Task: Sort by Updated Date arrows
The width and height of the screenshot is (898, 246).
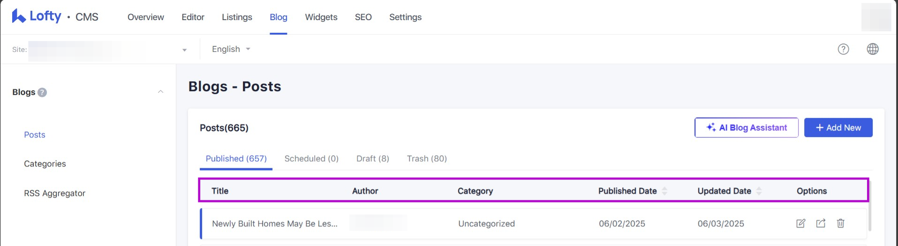Action: pyautogui.click(x=759, y=191)
